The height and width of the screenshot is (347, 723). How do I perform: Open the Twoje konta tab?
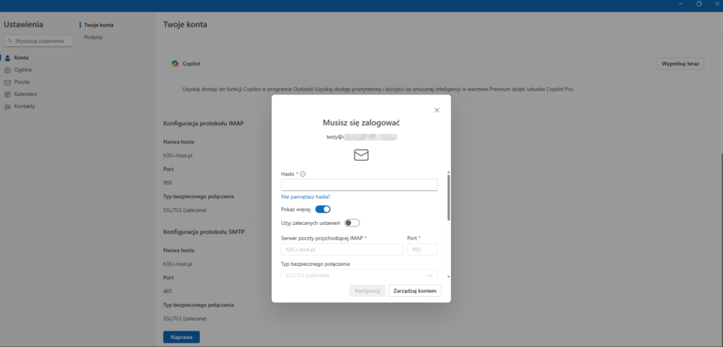(99, 25)
